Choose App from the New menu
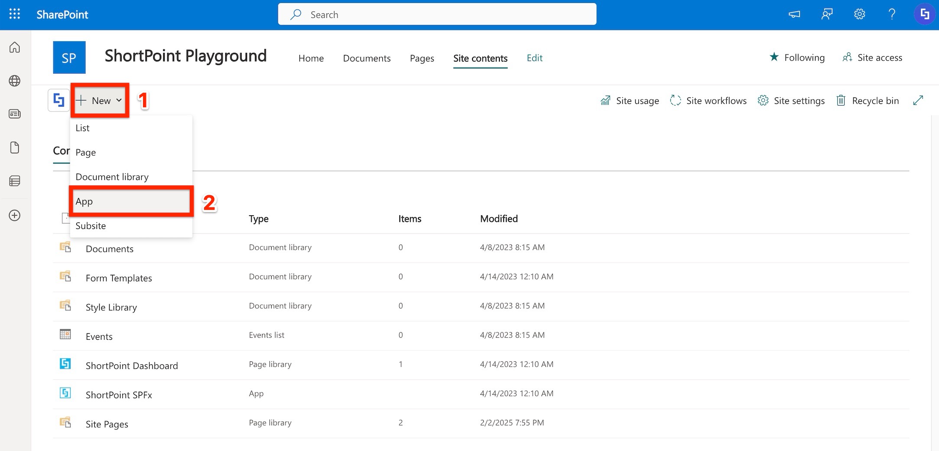This screenshot has height=451, width=939. click(x=131, y=201)
